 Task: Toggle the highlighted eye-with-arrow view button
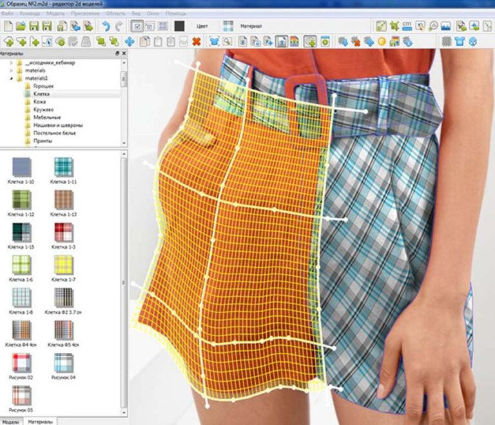[x=309, y=41]
